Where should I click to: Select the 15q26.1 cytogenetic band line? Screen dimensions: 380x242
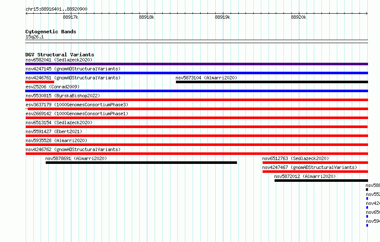pyautogui.click(x=196, y=41)
